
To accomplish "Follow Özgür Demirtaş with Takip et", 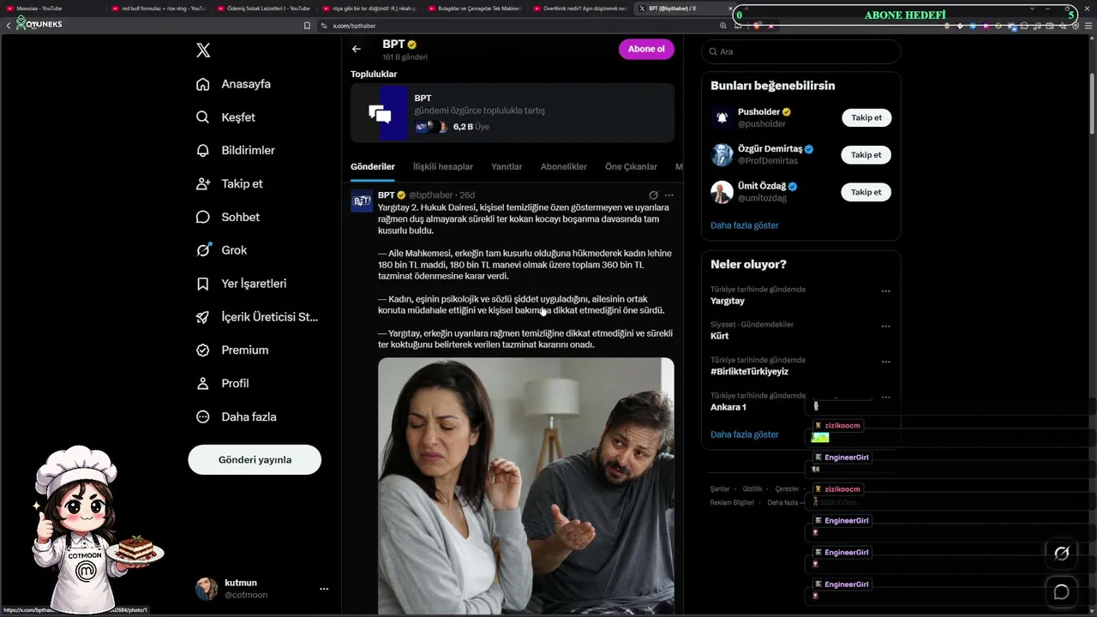I will [x=866, y=155].
